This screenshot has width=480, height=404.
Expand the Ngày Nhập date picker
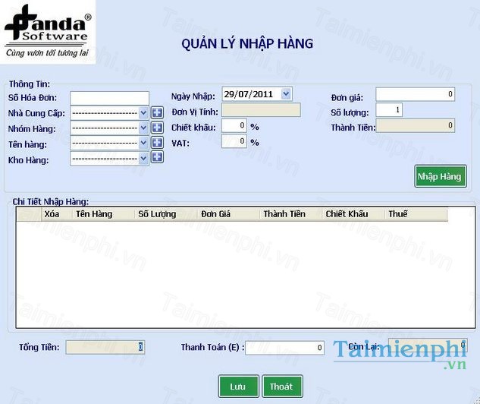pos(286,94)
